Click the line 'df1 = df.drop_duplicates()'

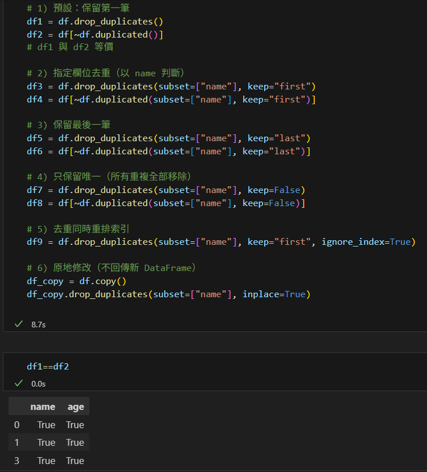click(95, 22)
